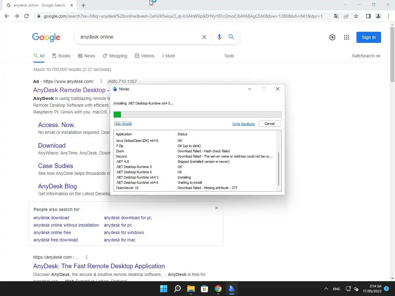
Task: Click the SafeSearch on label
Action: coord(366,56)
